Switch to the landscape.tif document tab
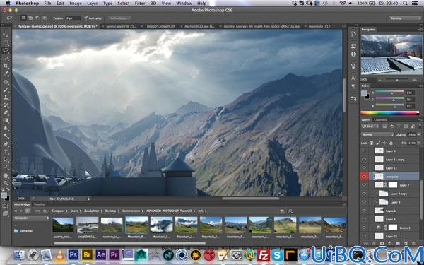424x265 pixels. click(120, 27)
